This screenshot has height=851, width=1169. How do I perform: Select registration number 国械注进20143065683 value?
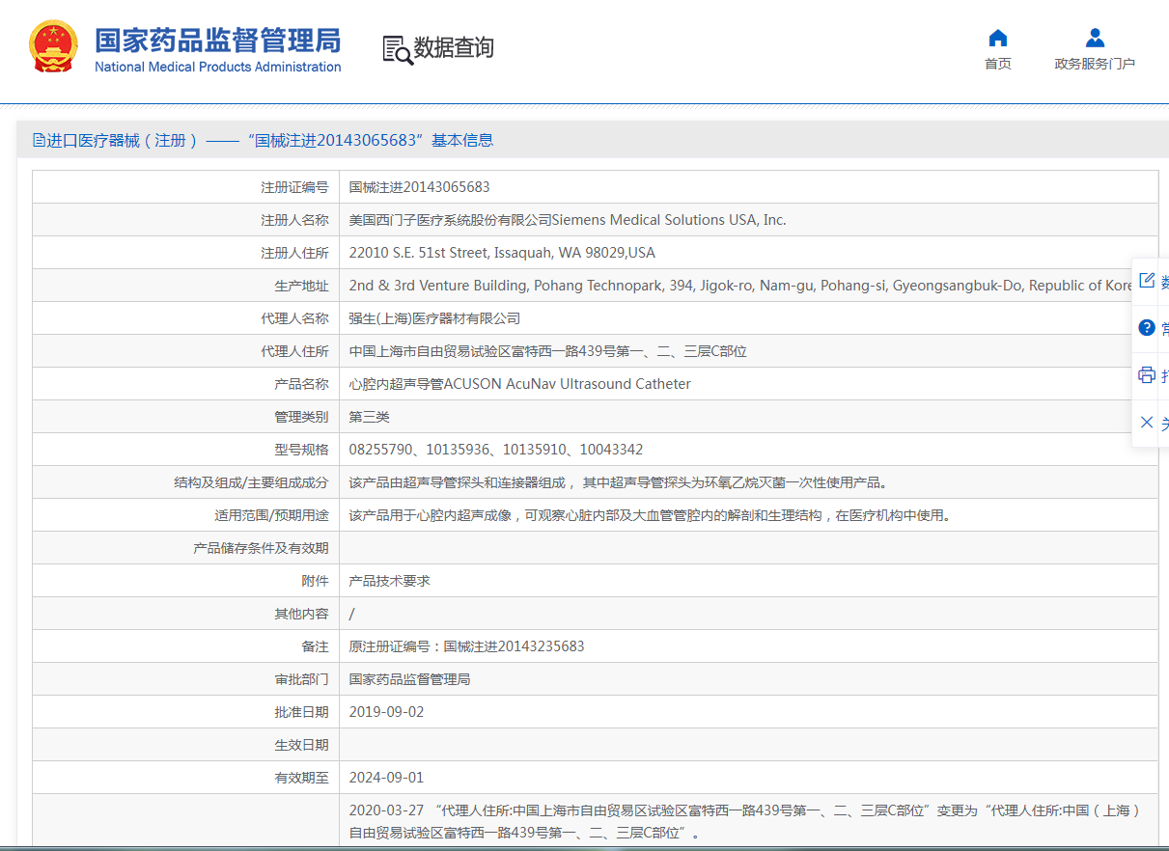click(x=419, y=187)
